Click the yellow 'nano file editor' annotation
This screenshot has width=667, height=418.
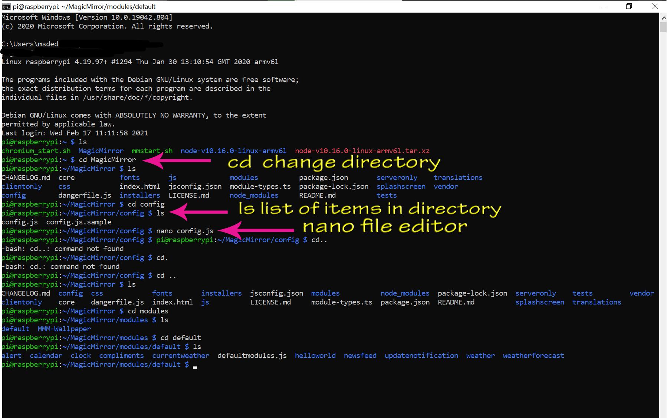click(x=384, y=226)
